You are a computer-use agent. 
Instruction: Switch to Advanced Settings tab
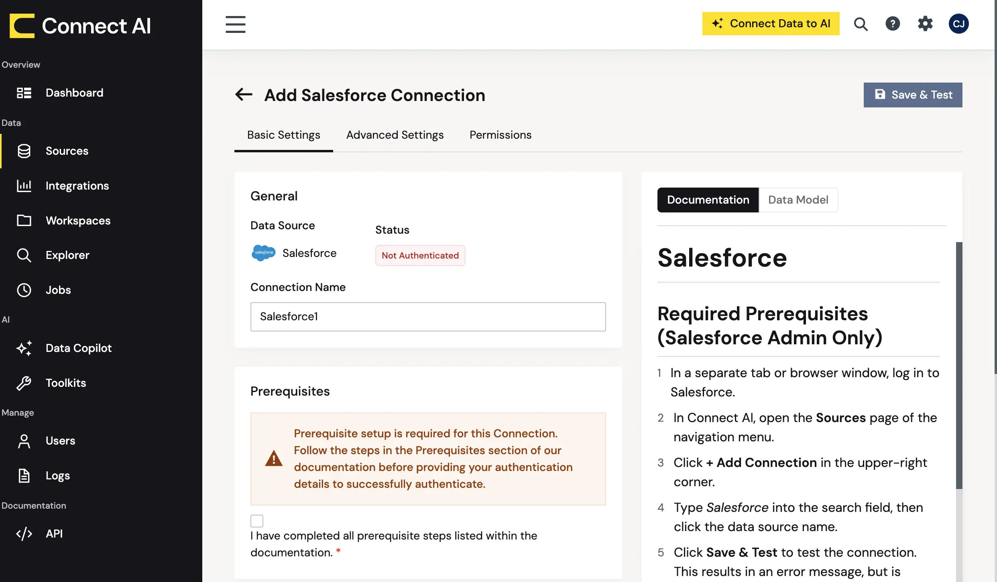click(x=395, y=135)
